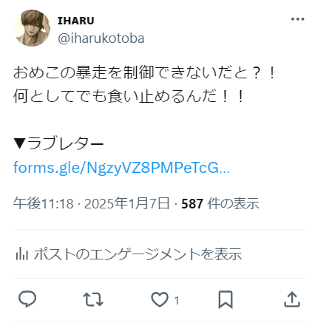
Task: Open IHARU's profile picture avatar
Action: click(32, 28)
